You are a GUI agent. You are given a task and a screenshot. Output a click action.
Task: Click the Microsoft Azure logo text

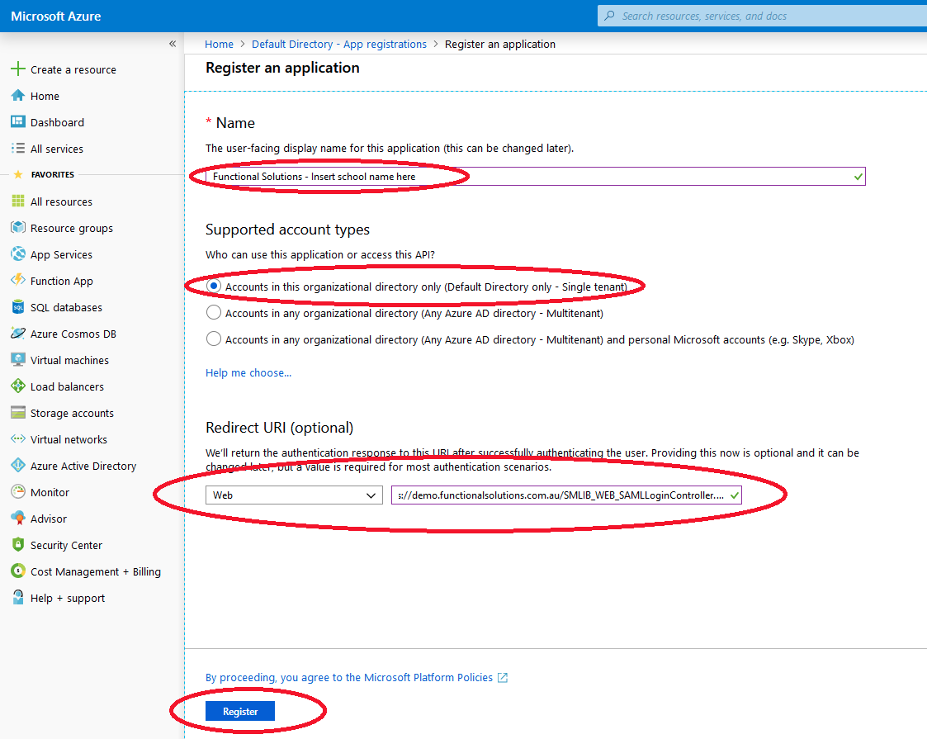pyautogui.click(x=56, y=16)
